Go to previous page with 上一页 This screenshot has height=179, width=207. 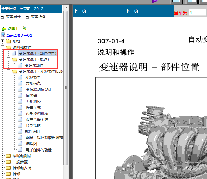(80, 11)
